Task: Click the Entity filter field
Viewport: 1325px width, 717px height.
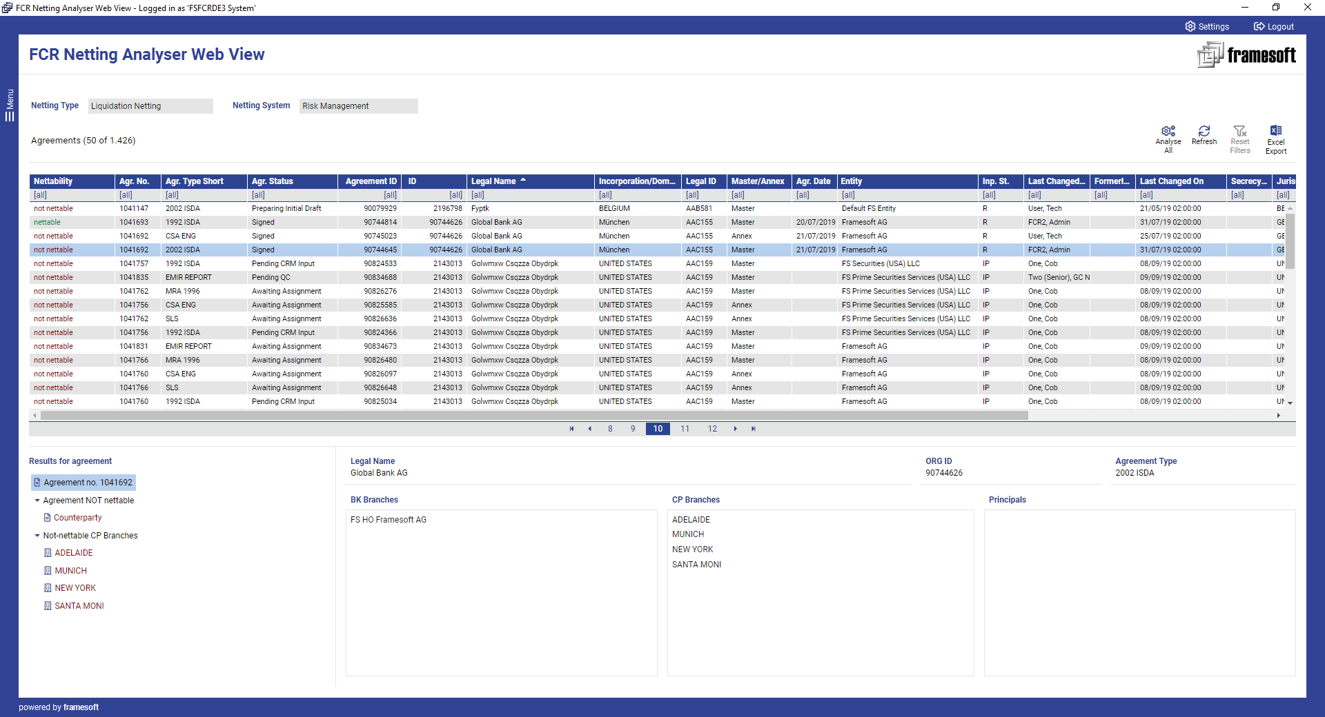Action: pyautogui.click(x=907, y=195)
